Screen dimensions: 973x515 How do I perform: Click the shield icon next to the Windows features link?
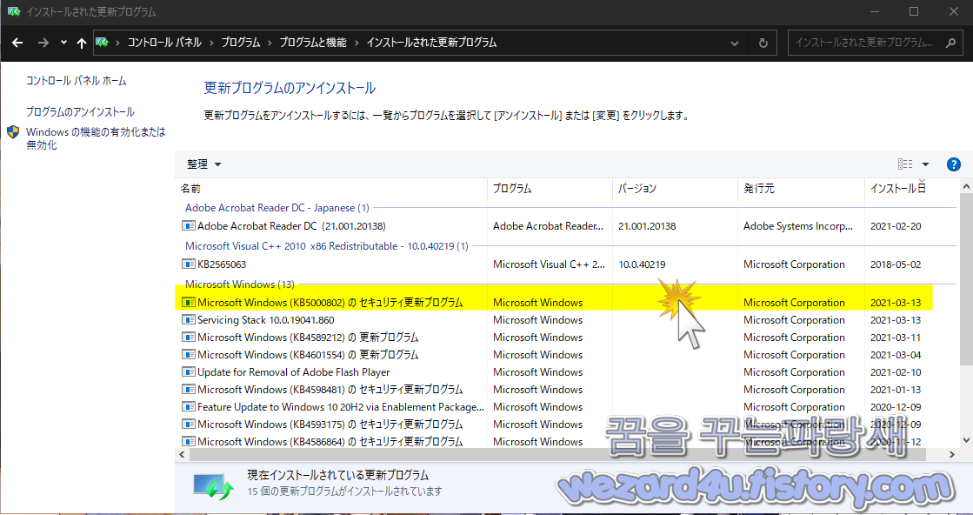(13, 132)
